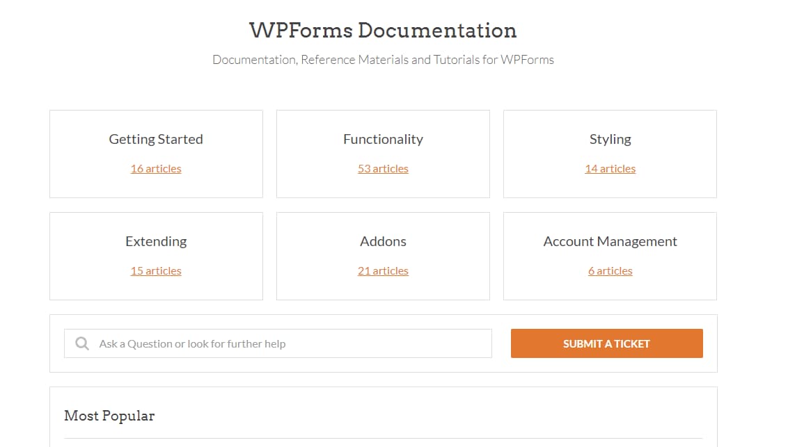The image size is (788, 447).
Task: Browse the 21 Addons articles
Action: [383, 270]
